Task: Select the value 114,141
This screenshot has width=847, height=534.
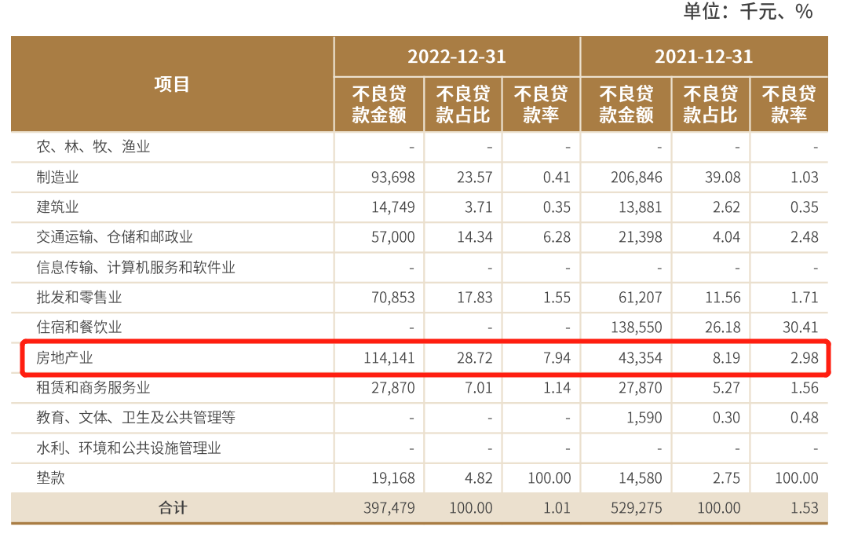Action: point(389,358)
